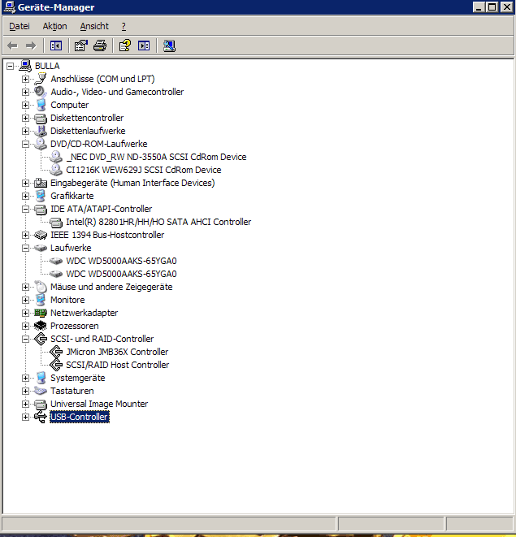Toggle the action pane toolbar icon

(x=144, y=45)
